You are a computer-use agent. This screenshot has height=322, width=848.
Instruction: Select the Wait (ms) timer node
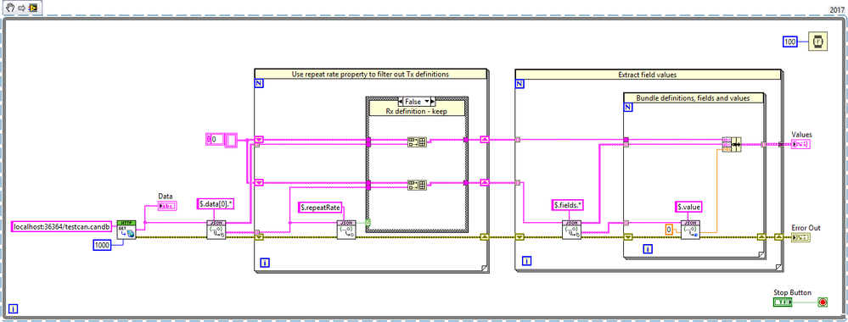817,42
